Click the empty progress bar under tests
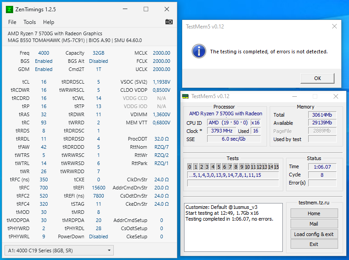Viewport: 349px width, 260px height. click(233, 183)
